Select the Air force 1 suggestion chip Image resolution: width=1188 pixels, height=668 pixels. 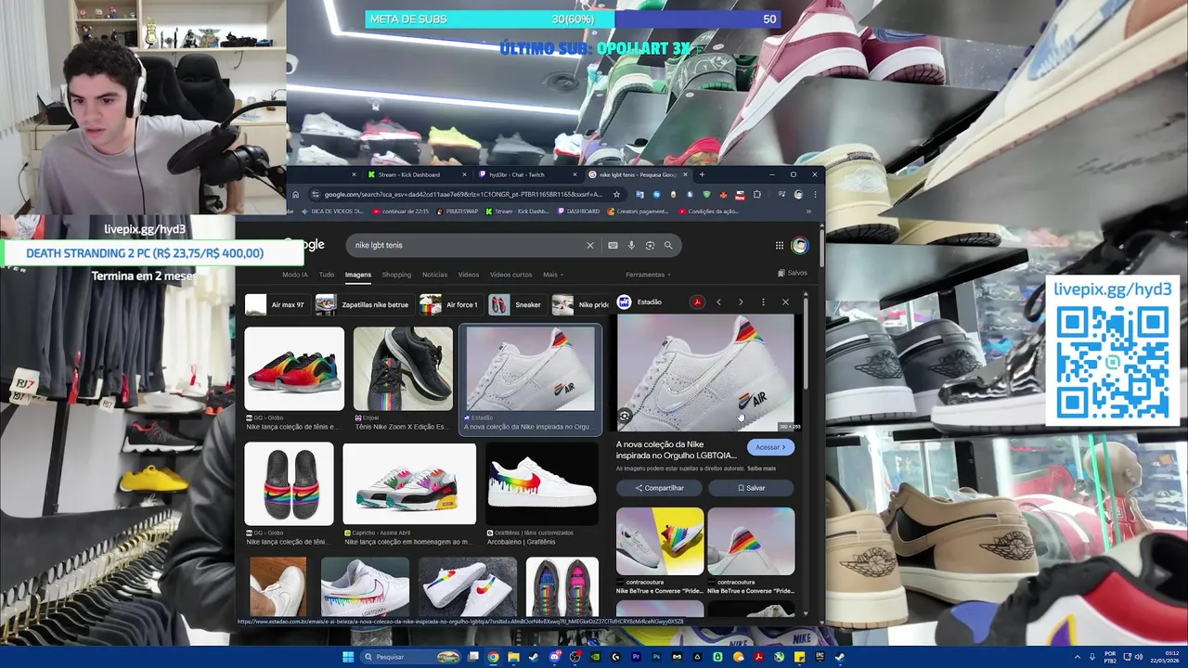[450, 304]
